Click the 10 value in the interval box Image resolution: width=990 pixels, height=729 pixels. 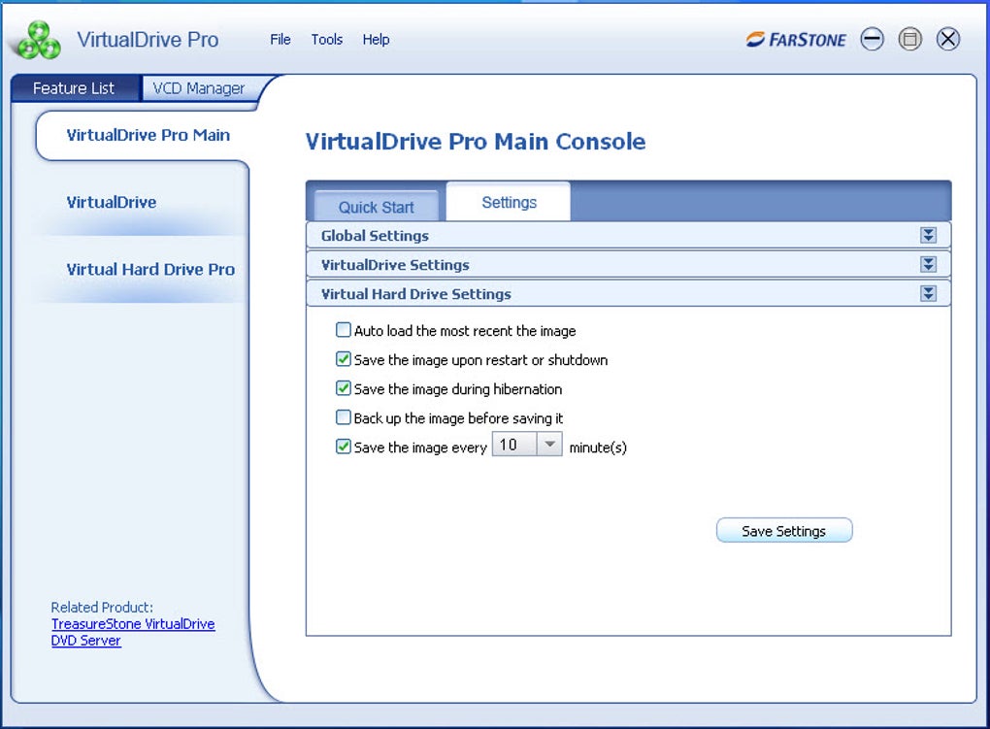tap(509, 445)
